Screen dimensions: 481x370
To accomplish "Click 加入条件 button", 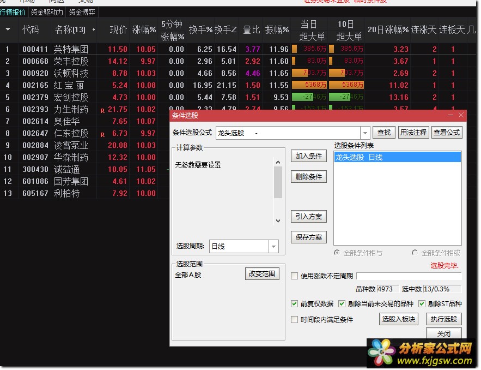I will pyautogui.click(x=309, y=156).
